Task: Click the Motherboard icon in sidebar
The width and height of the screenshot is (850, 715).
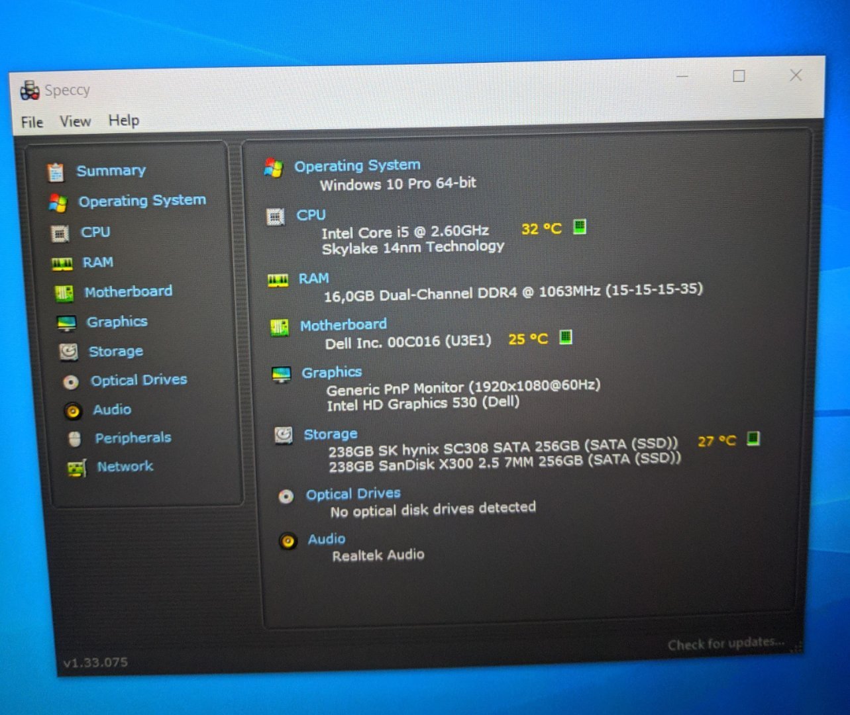Action: tap(64, 293)
